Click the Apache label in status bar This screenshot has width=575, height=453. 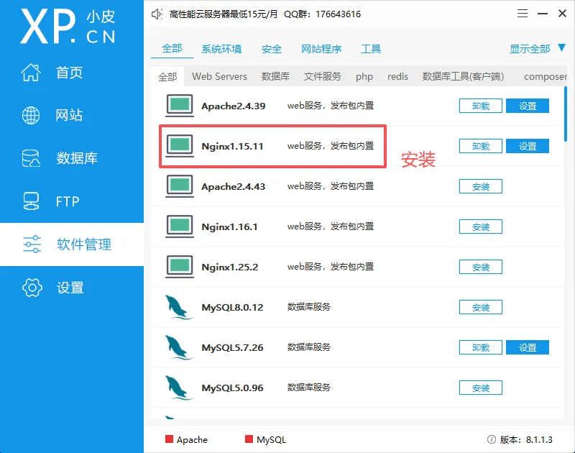coord(192,439)
